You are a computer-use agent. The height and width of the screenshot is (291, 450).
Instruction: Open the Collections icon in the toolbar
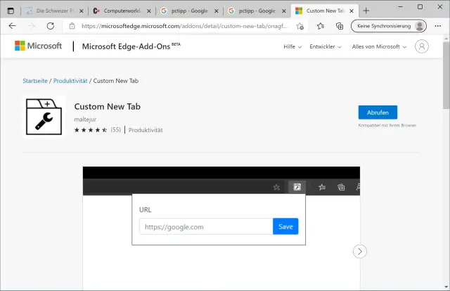(x=340, y=26)
